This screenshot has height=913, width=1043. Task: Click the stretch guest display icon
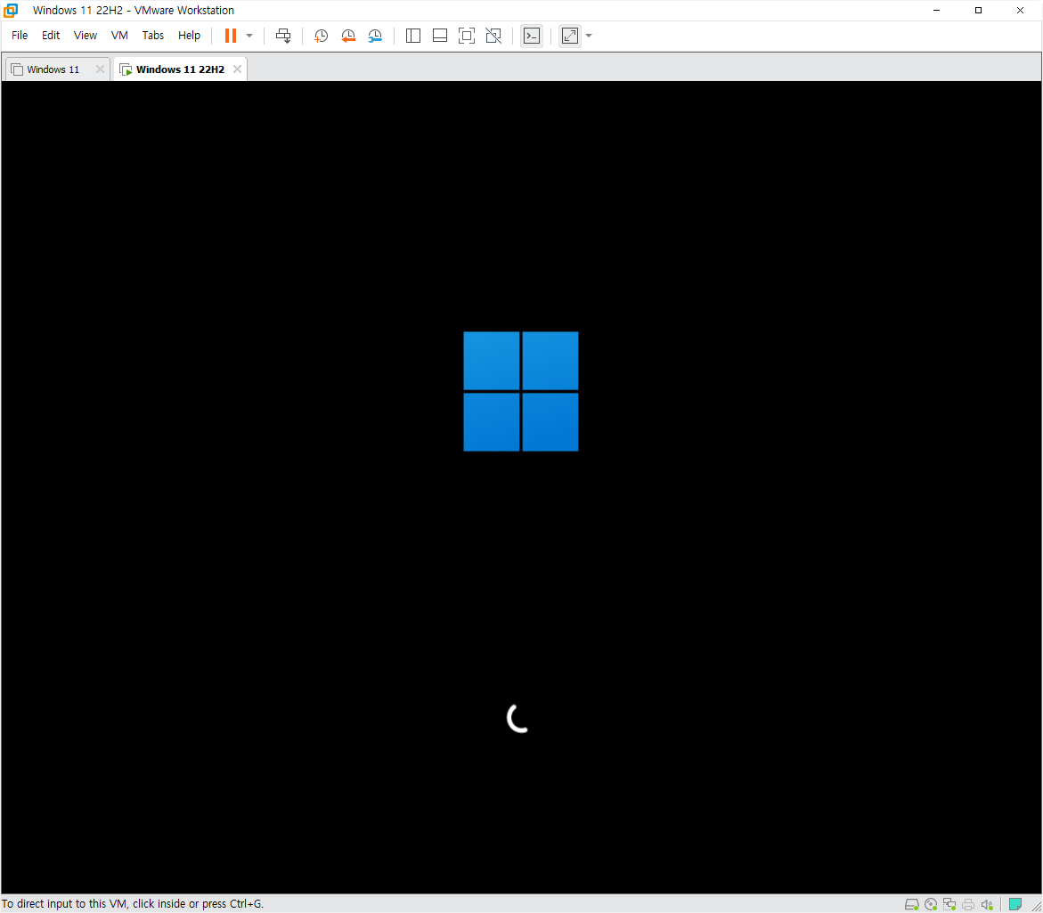[570, 36]
